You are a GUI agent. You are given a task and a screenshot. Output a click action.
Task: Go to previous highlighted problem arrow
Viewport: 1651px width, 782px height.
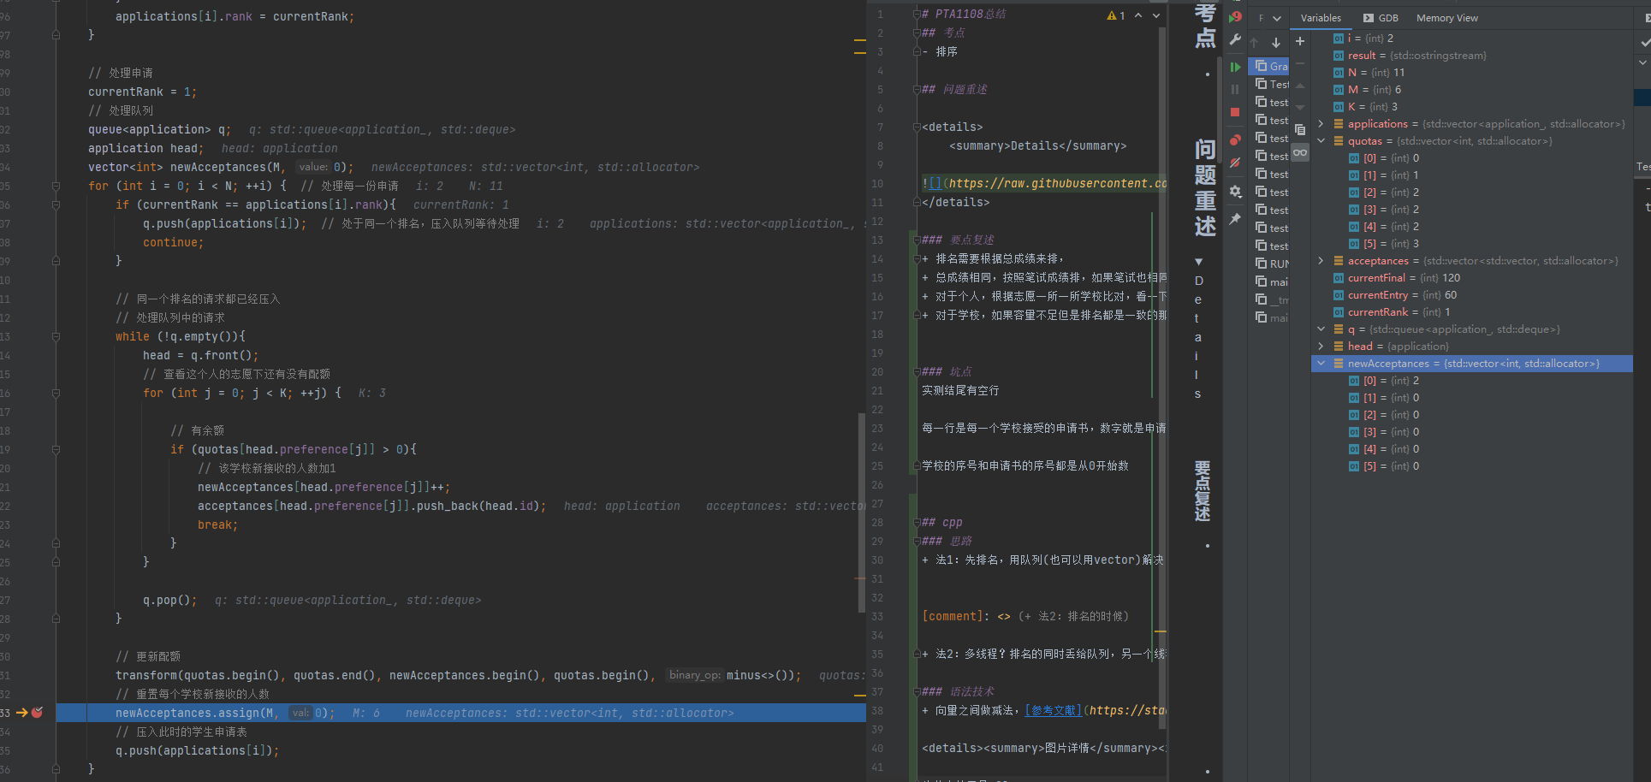1138,15
